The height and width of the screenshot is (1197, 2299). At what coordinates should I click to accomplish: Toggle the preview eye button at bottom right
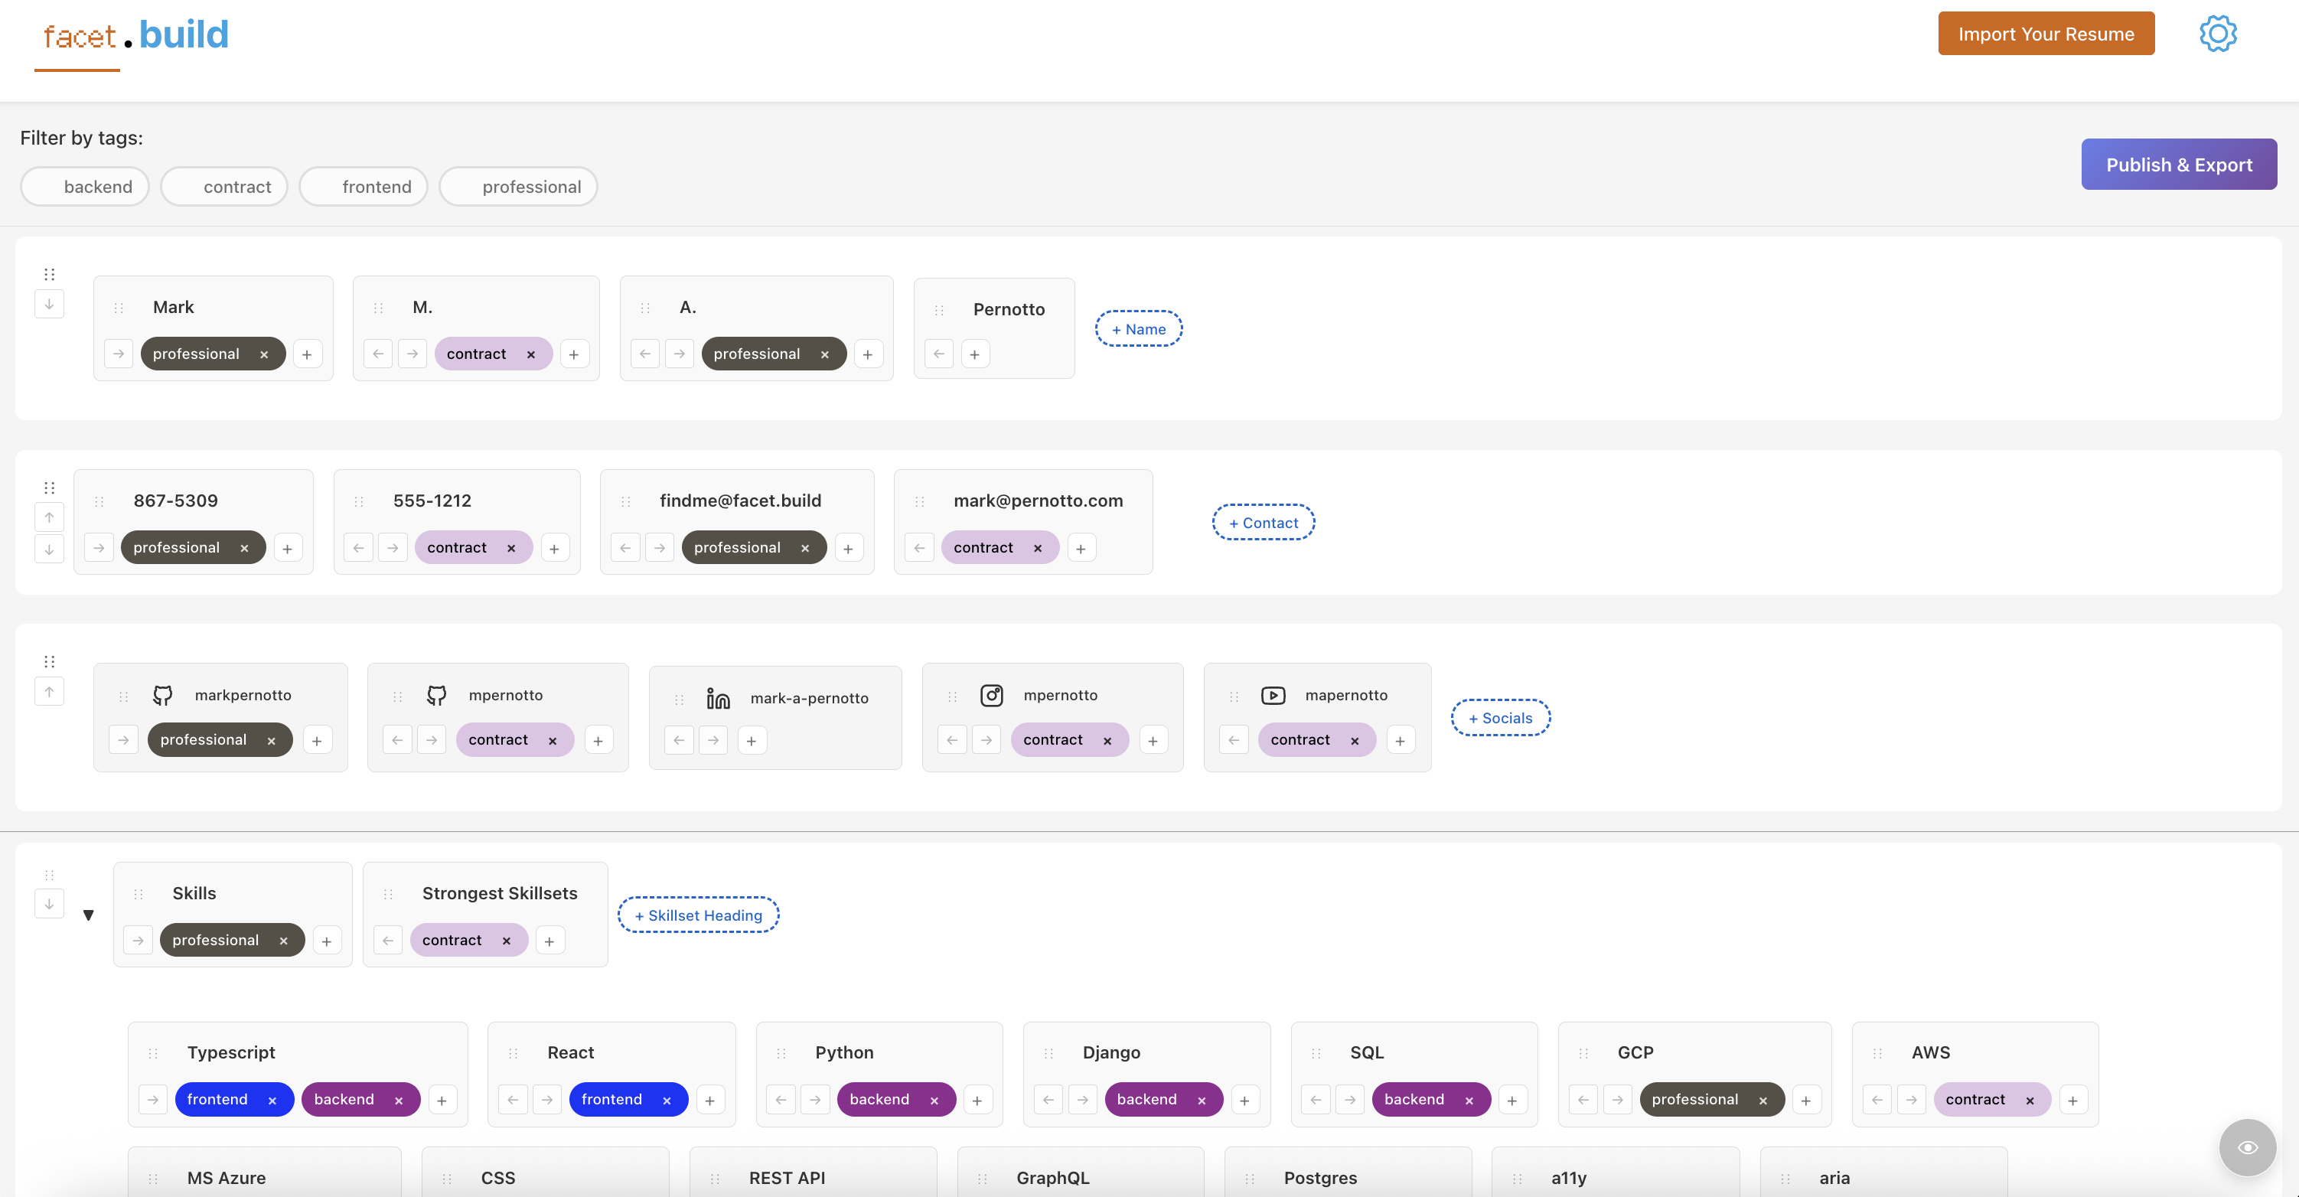[x=2247, y=1147]
